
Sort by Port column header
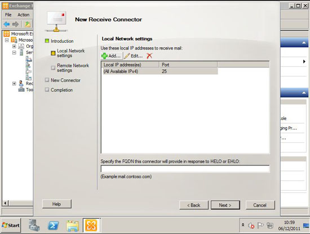pyautogui.click(x=188, y=65)
